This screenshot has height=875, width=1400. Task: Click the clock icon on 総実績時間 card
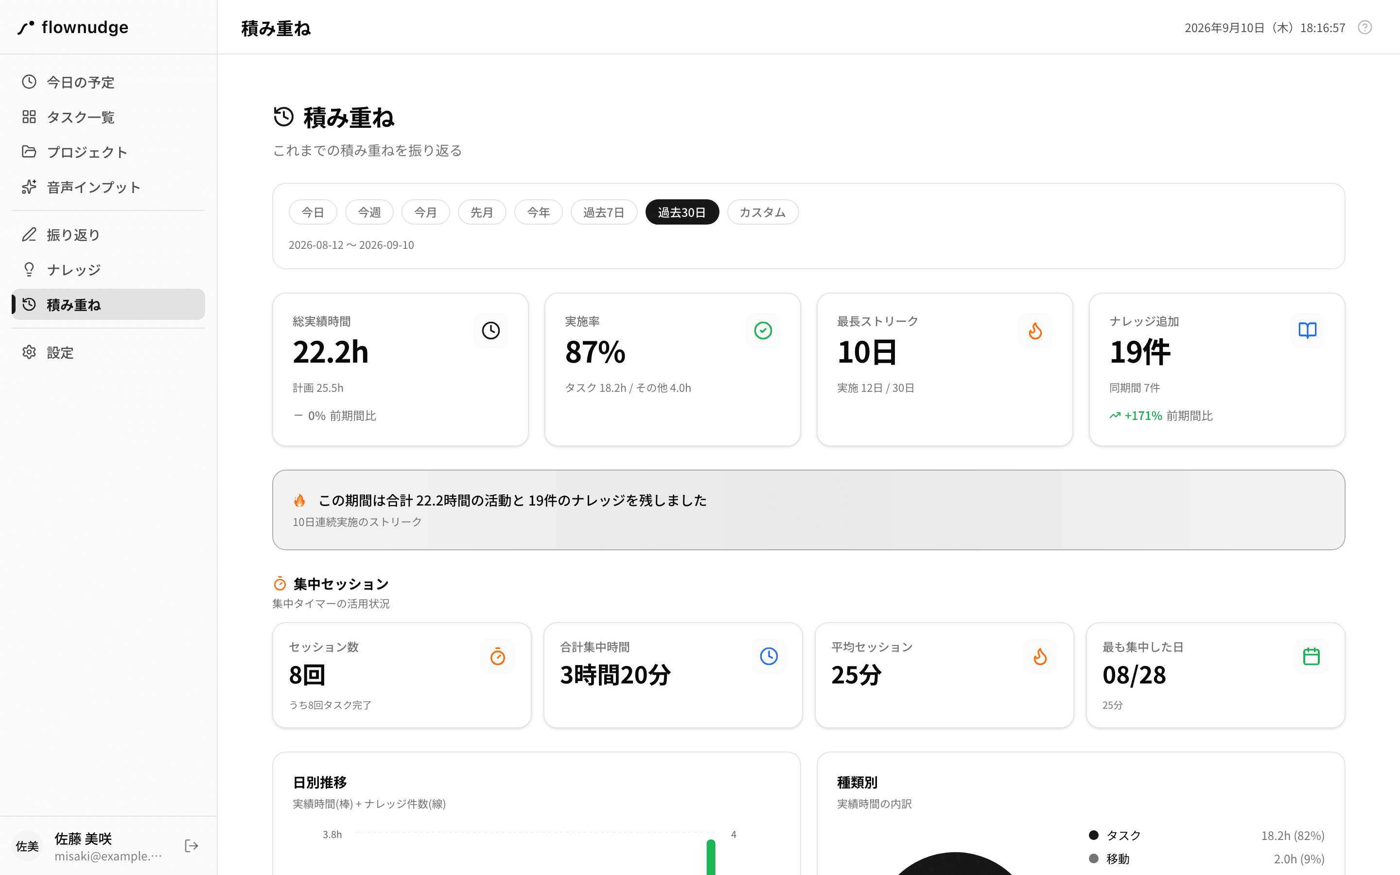(490, 331)
